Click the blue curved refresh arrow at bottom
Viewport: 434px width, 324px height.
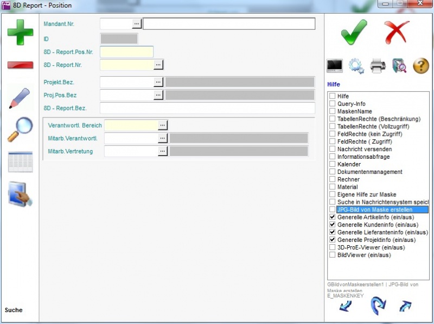[x=378, y=306]
